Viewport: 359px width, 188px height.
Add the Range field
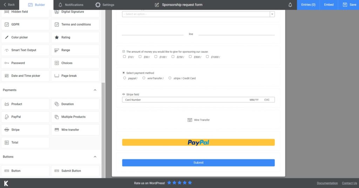click(75, 50)
